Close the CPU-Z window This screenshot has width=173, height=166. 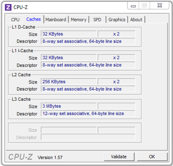[x=159, y=6]
